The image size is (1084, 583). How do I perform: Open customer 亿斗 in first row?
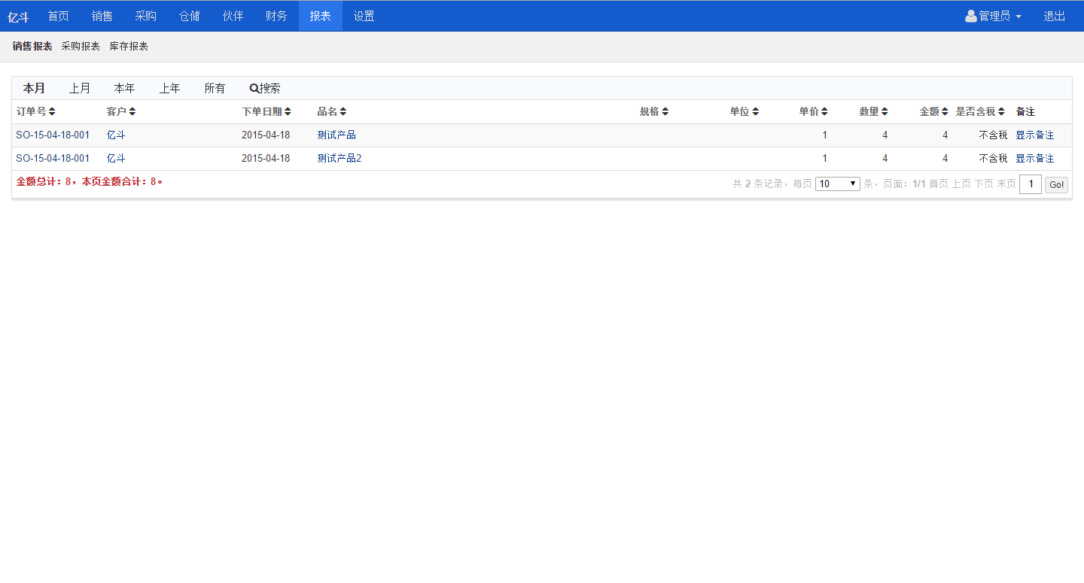pos(116,135)
